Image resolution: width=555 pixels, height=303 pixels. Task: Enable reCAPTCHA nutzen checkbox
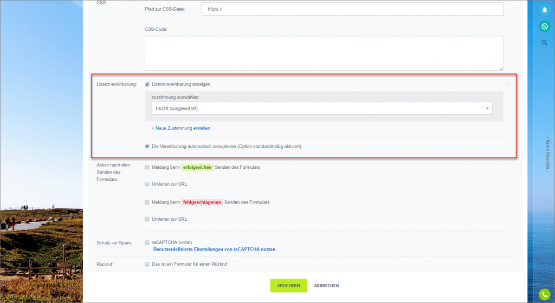point(147,242)
